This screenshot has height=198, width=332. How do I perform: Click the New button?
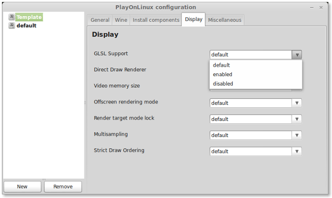click(22, 187)
